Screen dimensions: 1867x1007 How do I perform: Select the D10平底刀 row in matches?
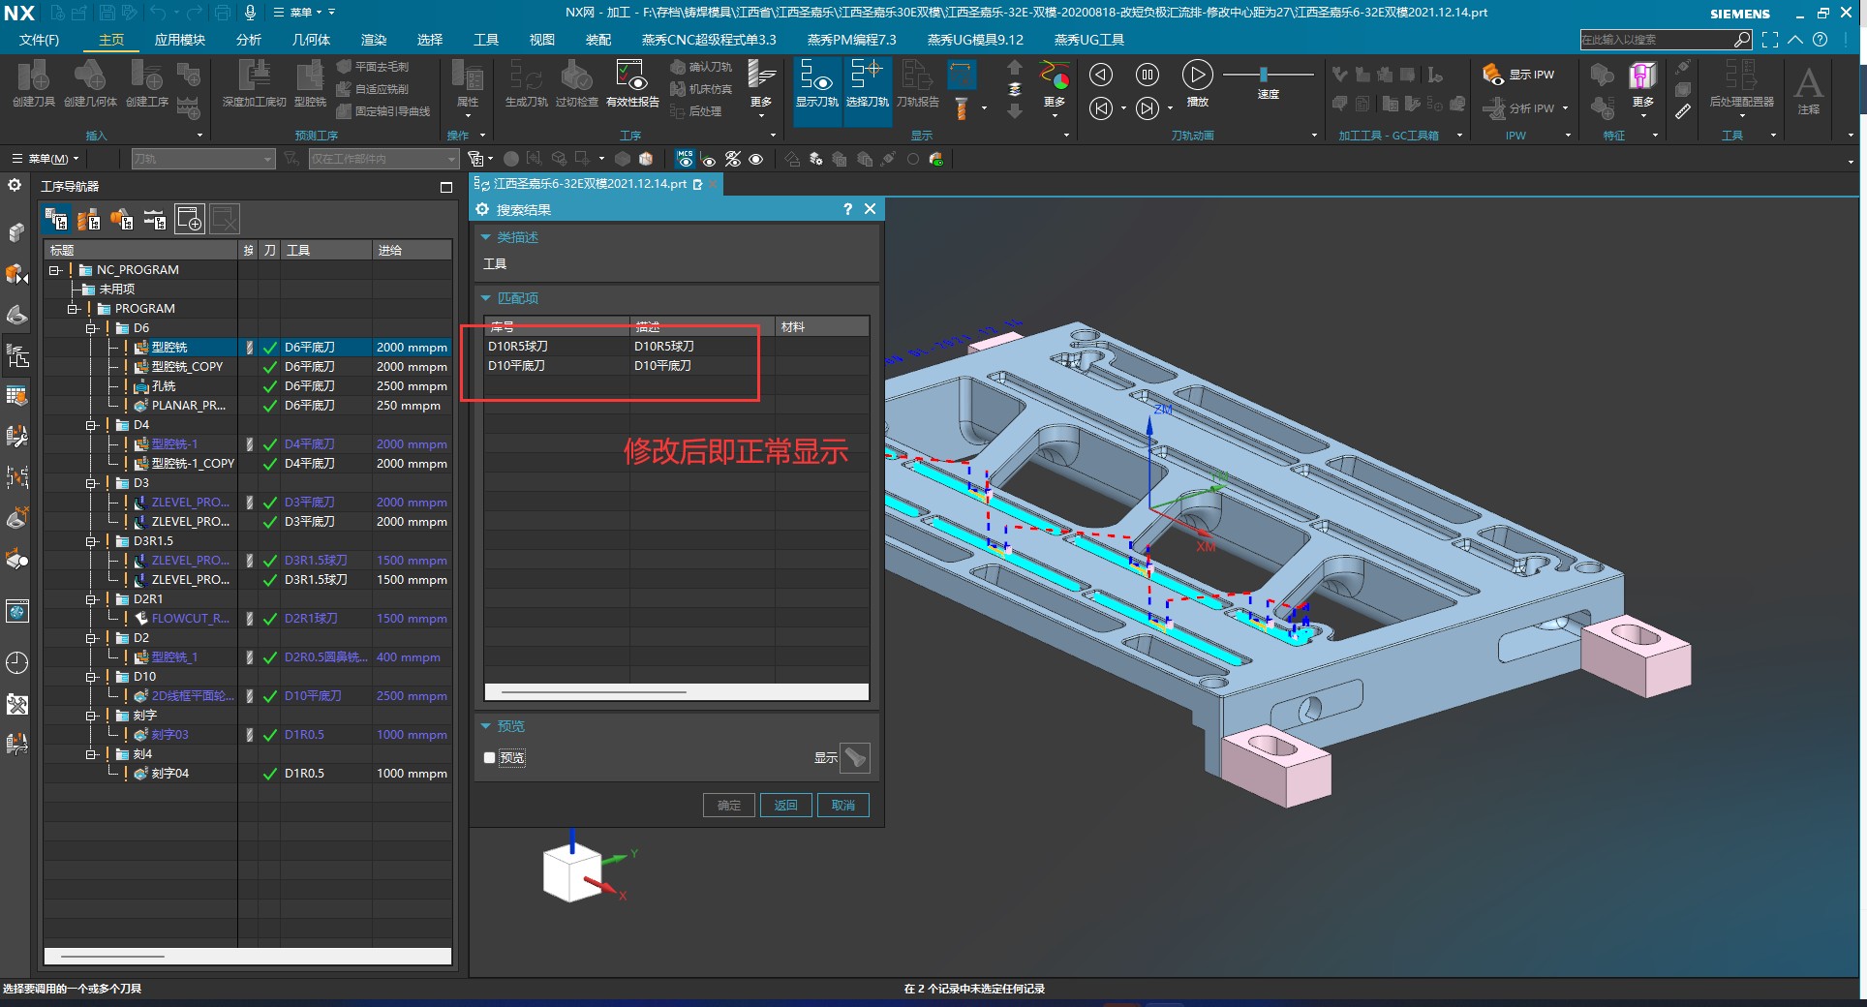pyautogui.click(x=677, y=366)
